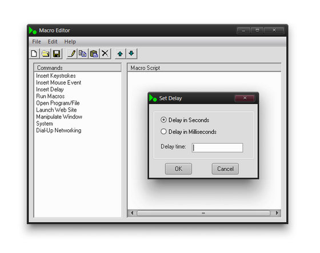Select Launch Web Site command
The image size is (320, 253).
point(57,110)
